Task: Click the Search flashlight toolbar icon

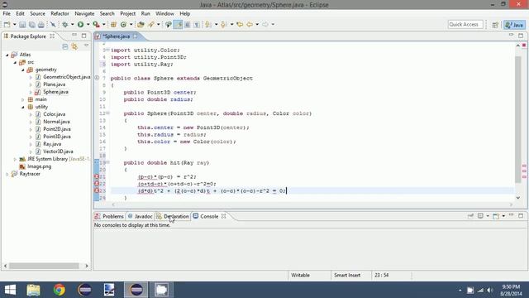Action: 151,24
